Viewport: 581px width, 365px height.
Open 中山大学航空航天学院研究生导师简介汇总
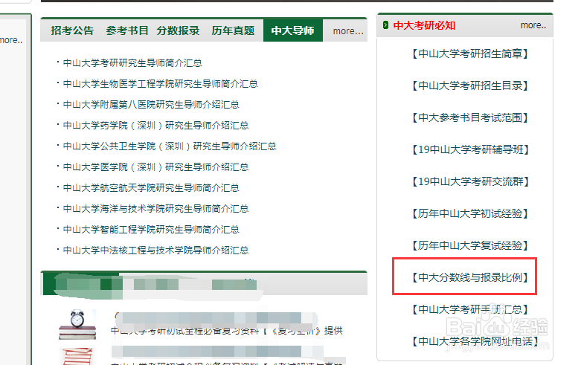151,187
